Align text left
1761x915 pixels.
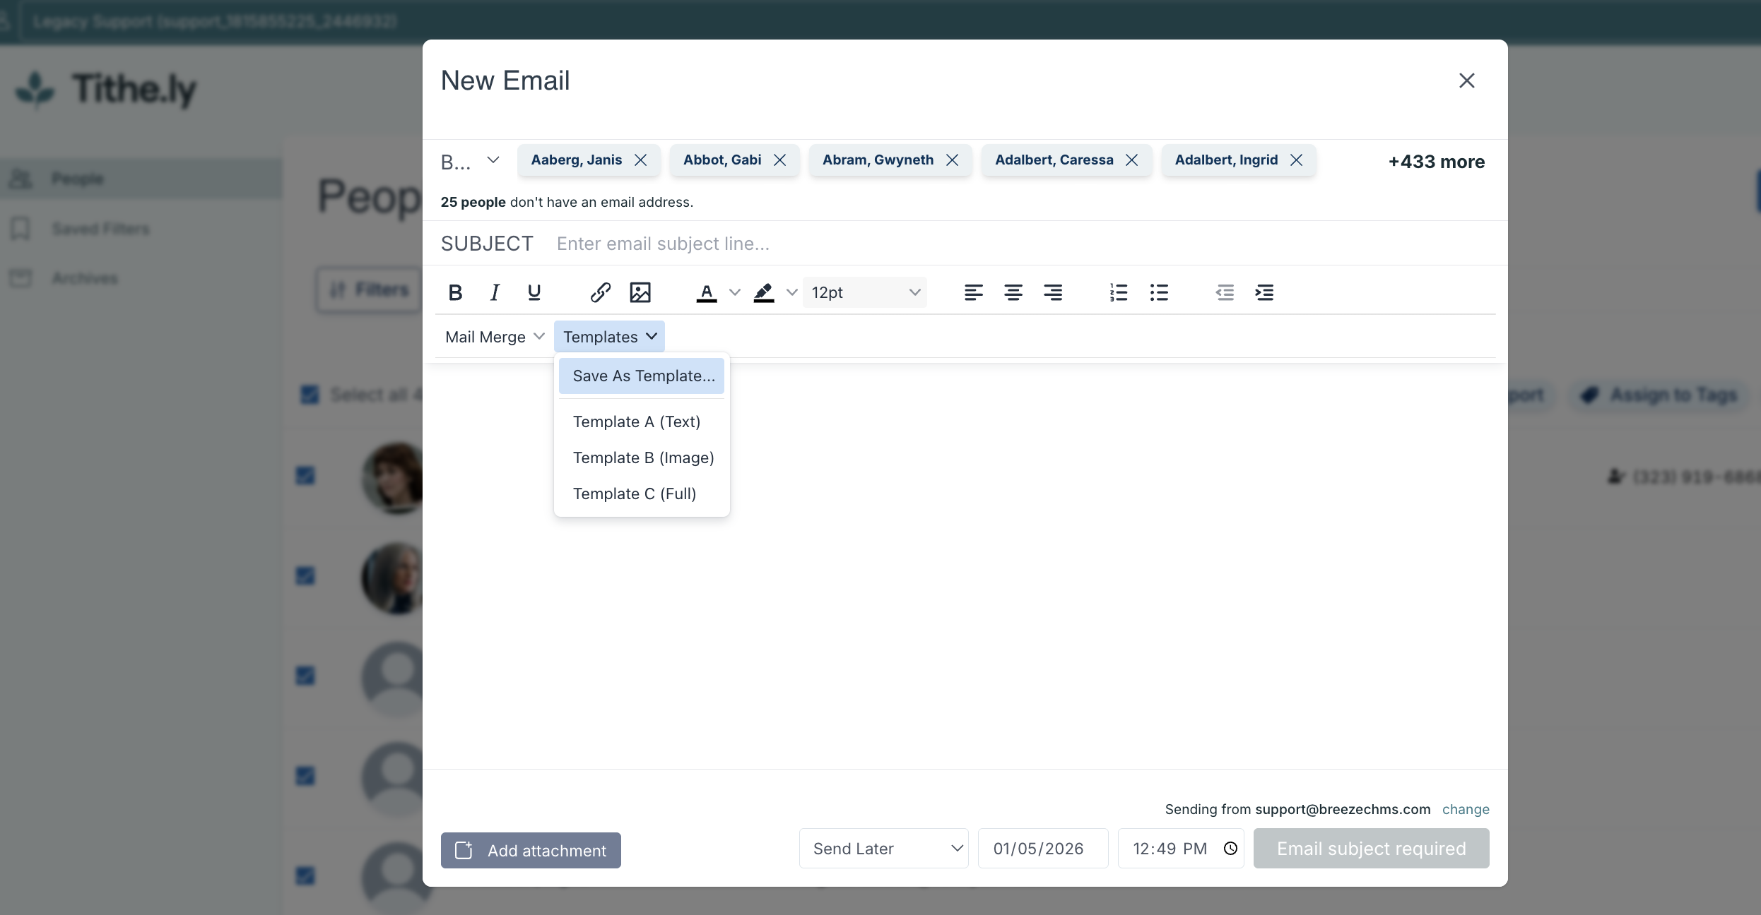(x=974, y=292)
